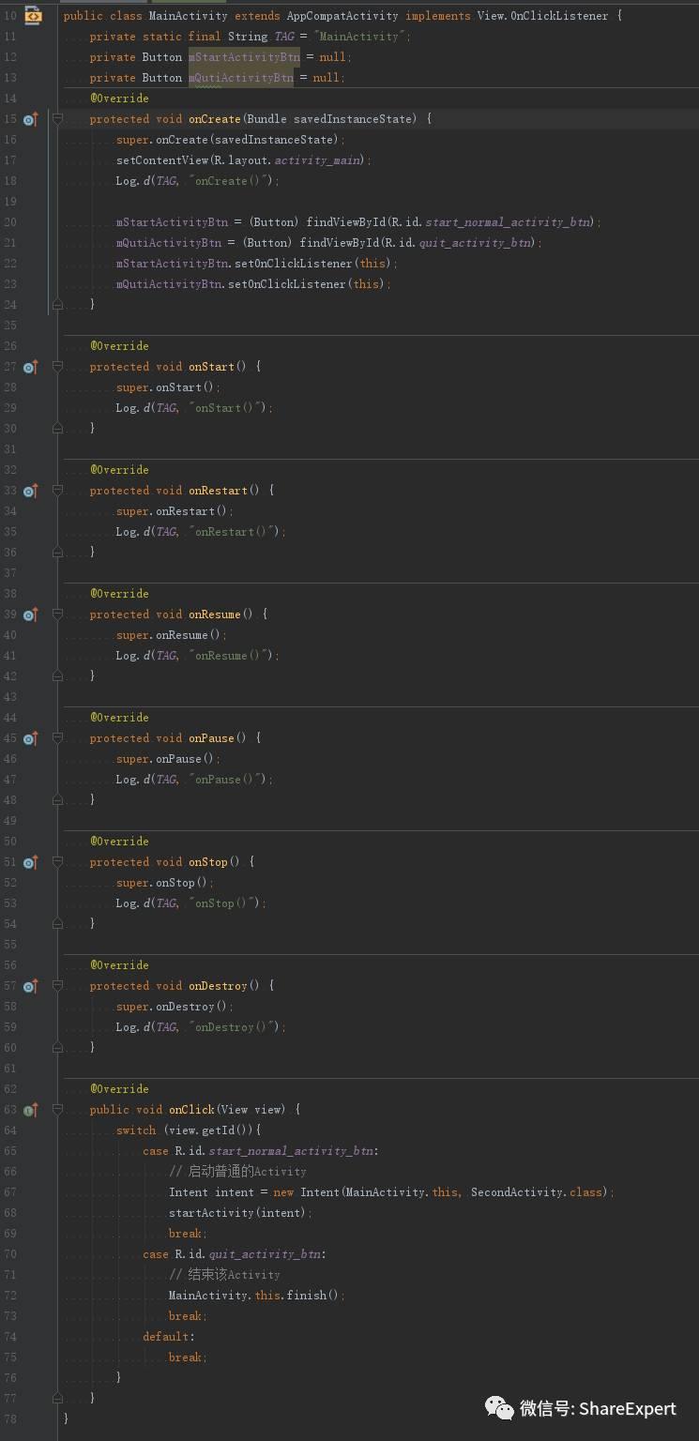Viewport: 699px width, 1441px height.
Task: Click the case R.id.quit_activity_btn label
Action: [235, 1254]
